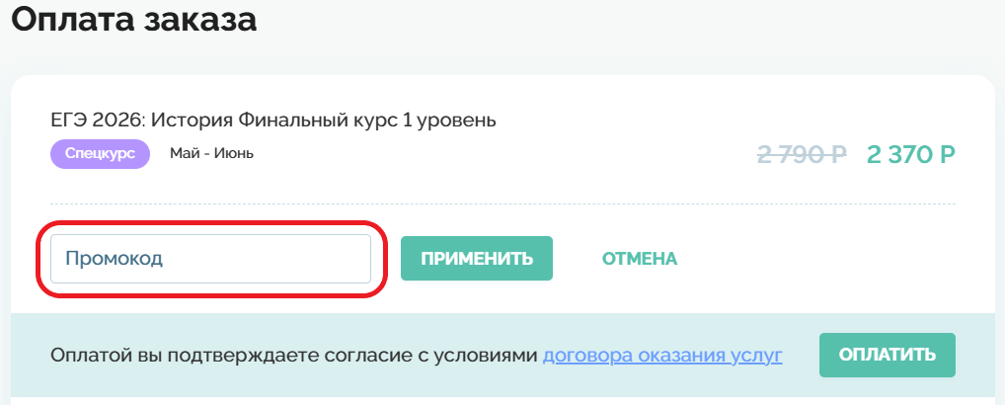The height and width of the screenshot is (405, 1005).
Task: Click the ruble sign after 2 370
Action: pyautogui.click(x=947, y=155)
